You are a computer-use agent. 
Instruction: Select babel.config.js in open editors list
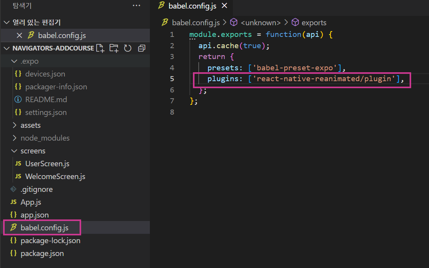tap(62, 35)
